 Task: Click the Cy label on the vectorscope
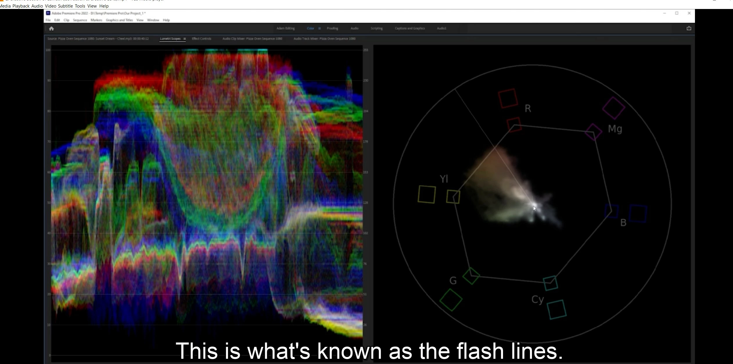[538, 300]
